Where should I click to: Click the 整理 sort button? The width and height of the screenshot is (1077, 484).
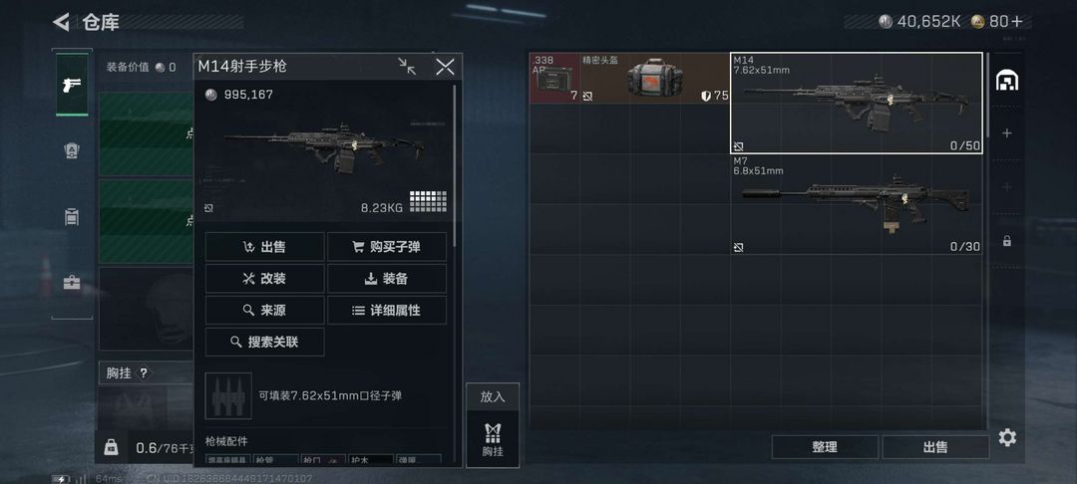tap(825, 447)
